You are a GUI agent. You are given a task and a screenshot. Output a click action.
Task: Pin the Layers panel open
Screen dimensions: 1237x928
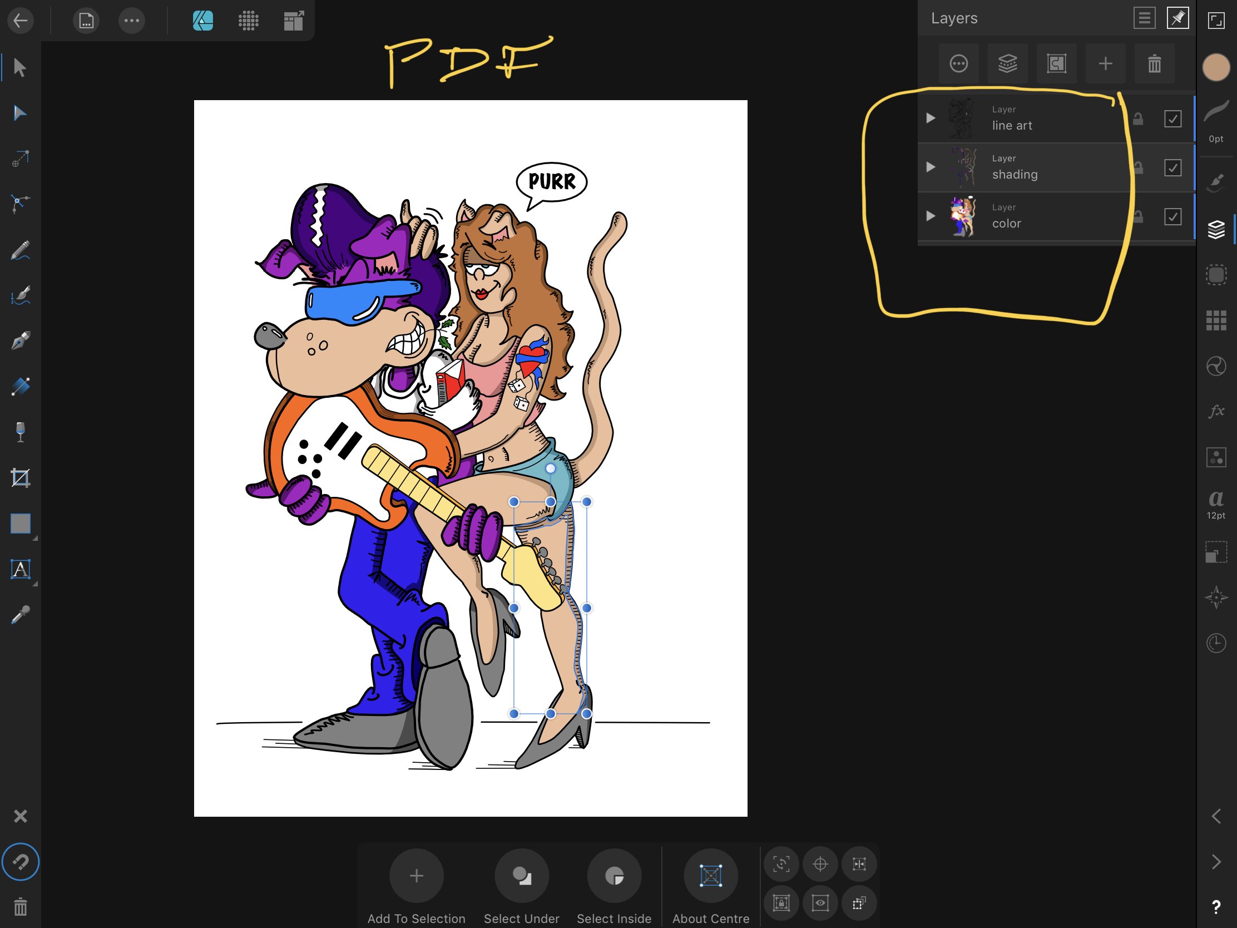coord(1177,18)
